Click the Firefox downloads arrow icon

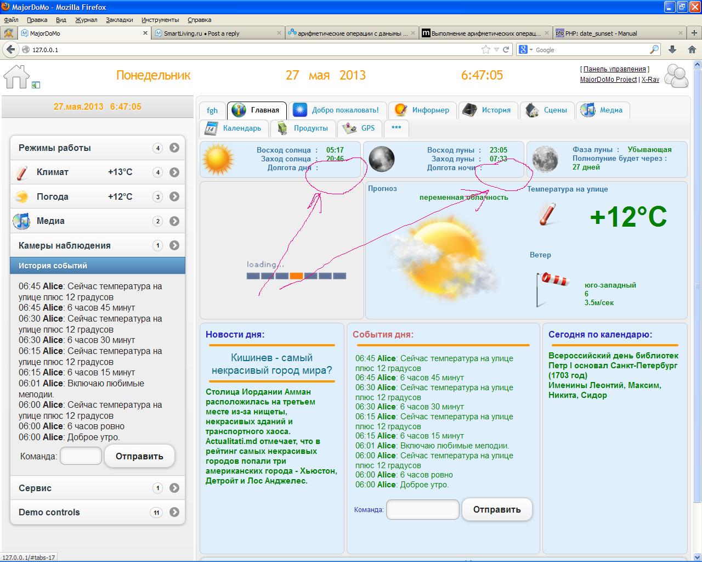[672, 49]
